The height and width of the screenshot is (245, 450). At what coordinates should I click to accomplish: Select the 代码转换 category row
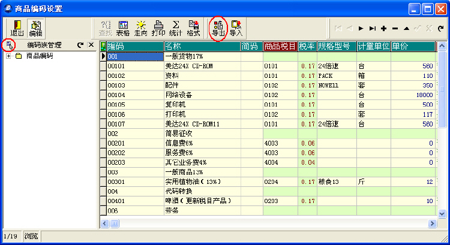point(202,192)
